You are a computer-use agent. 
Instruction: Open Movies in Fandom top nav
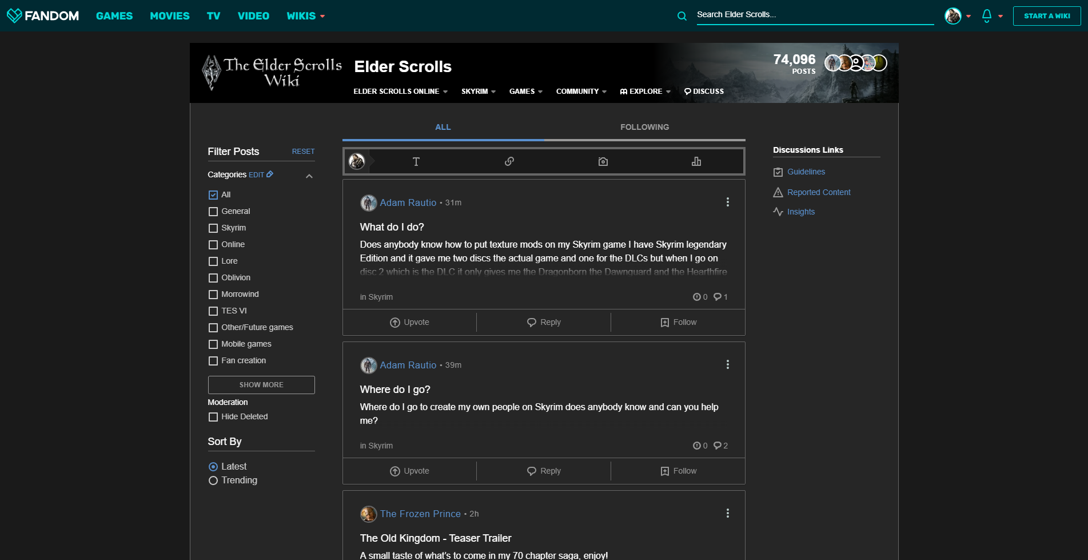point(170,16)
